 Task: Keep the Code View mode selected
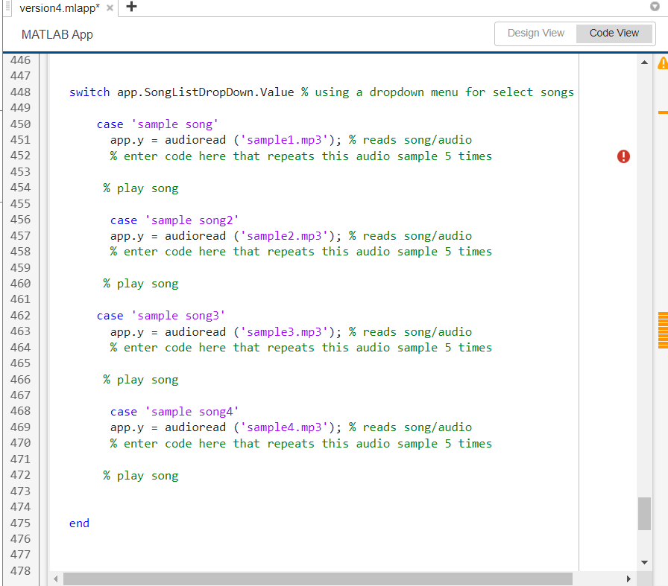point(613,33)
